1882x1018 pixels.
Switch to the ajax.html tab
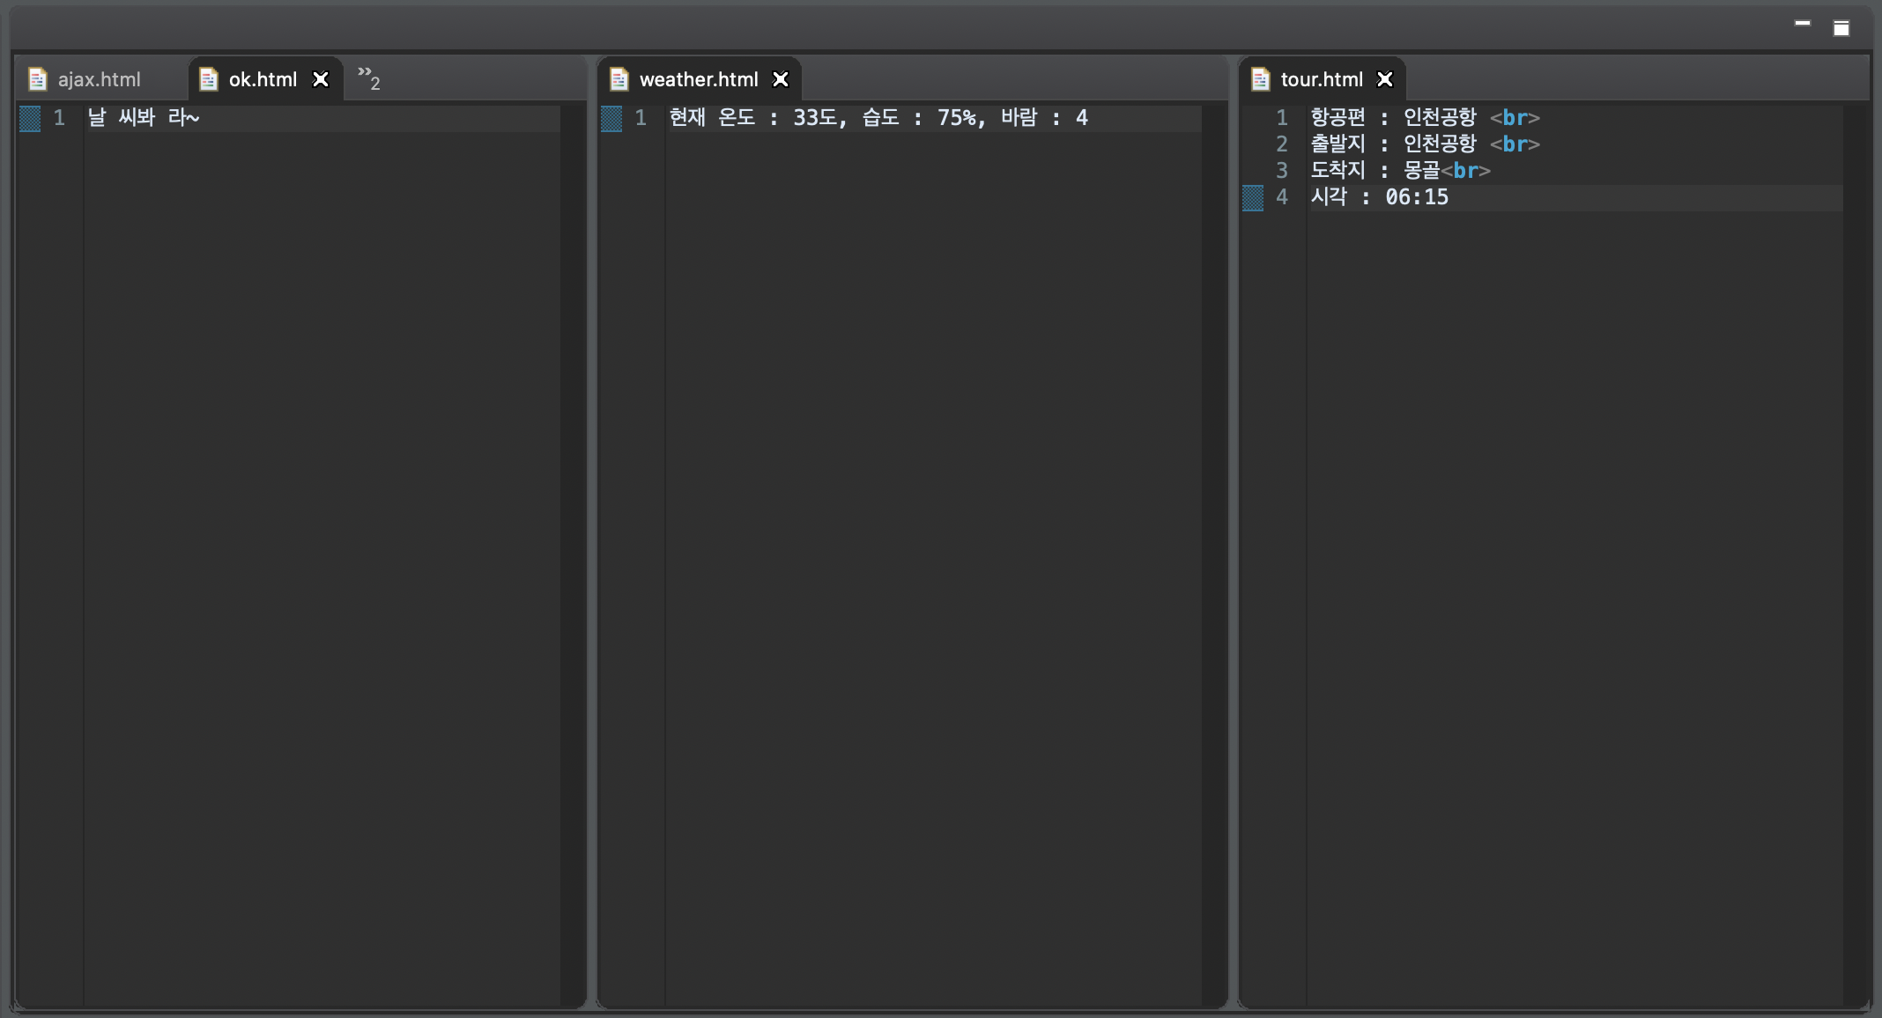[99, 79]
